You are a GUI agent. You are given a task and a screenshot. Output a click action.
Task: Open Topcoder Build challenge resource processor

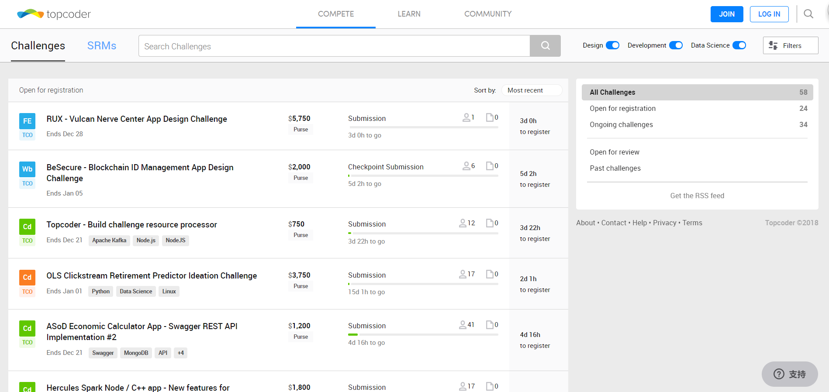pyautogui.click(x=132, y=224)
